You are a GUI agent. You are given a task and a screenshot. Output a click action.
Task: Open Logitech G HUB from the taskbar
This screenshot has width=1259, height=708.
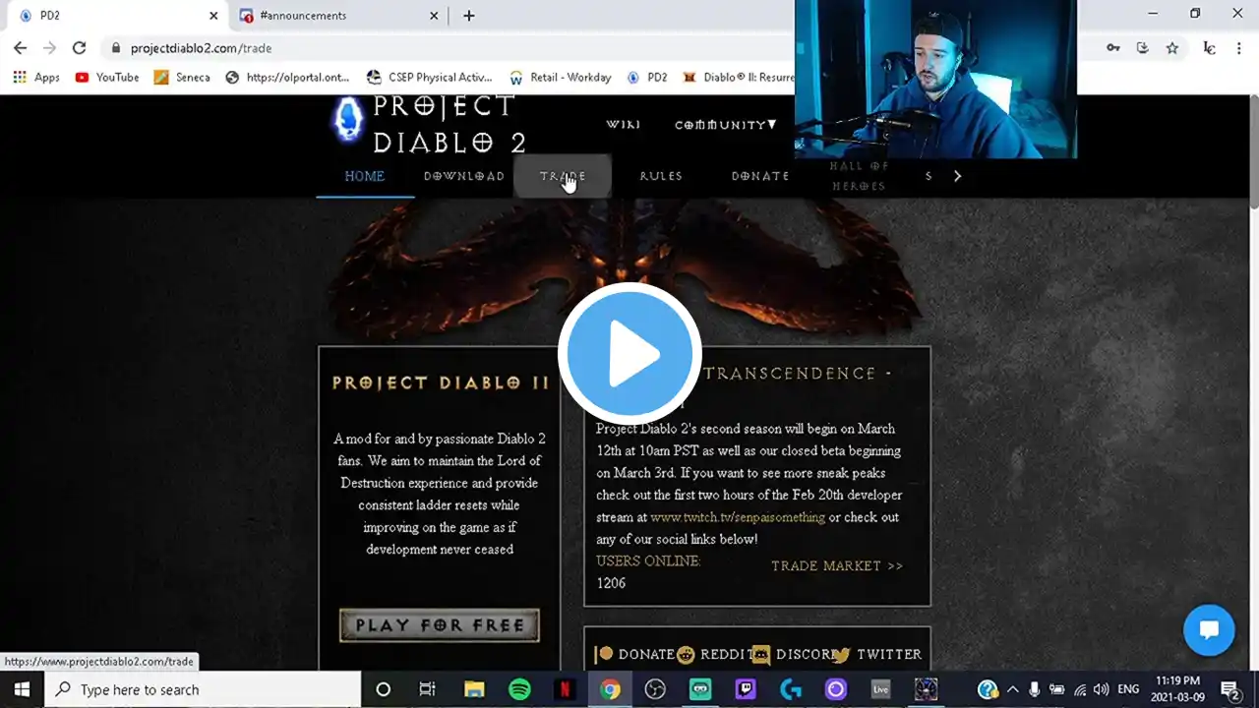click(x=791, y=689)
